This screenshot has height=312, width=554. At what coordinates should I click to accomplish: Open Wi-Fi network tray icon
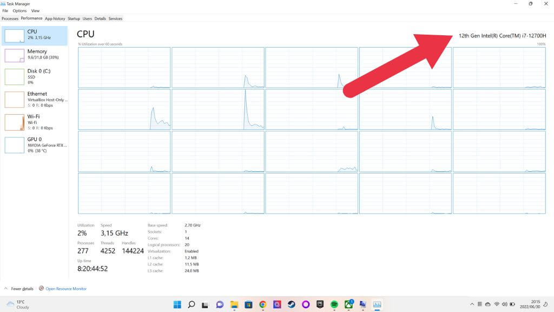(497, 304)
